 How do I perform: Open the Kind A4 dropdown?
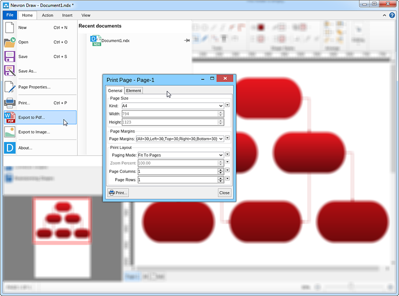click(173, 106)
